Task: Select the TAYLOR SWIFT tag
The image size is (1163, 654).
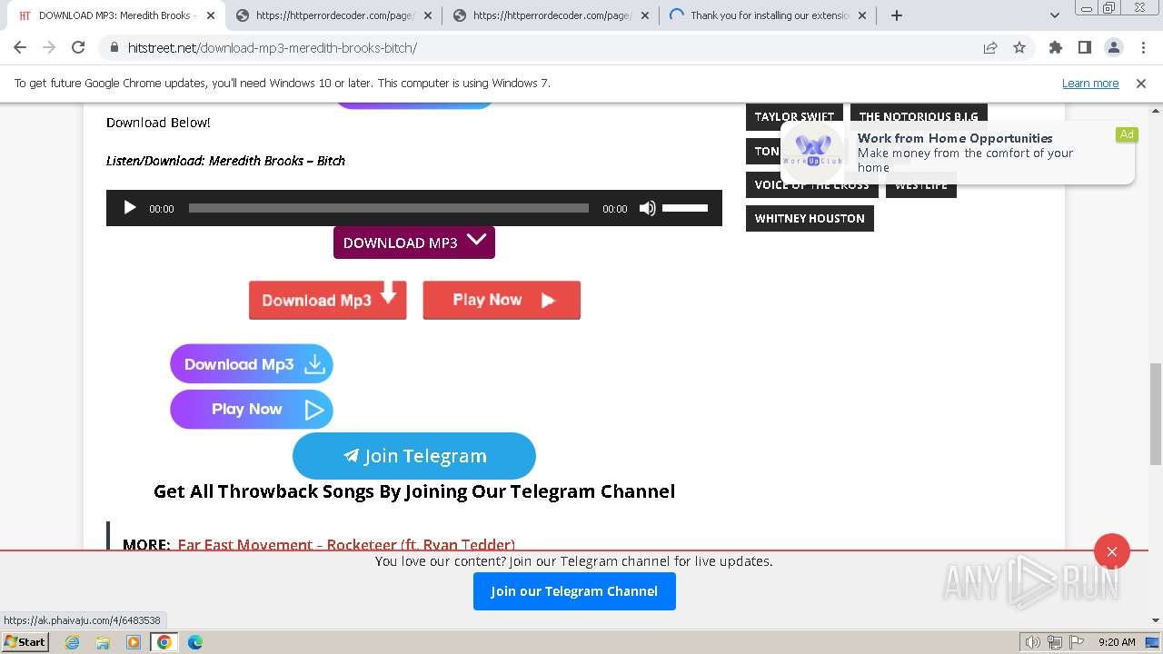Action: [x=794, y=116]
